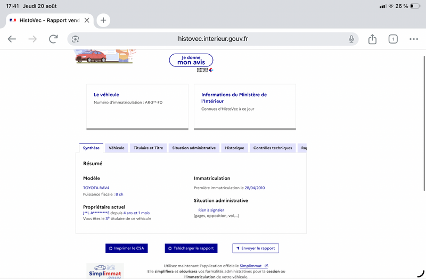This screenshot has width=426, height=279.
Task: Open the Historique tab
Action: (x=234, y=148)
